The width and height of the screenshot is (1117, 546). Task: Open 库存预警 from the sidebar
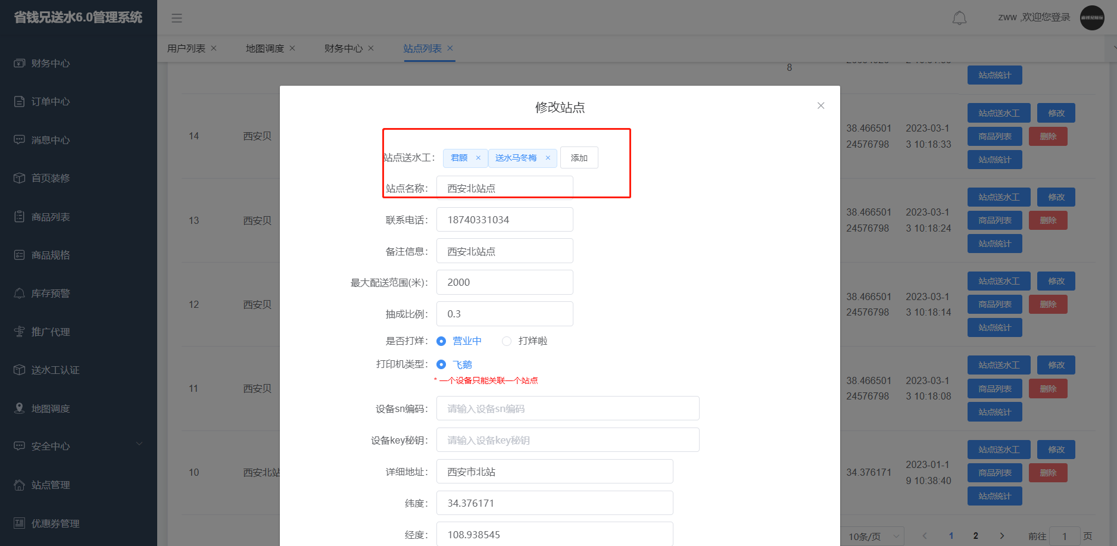coord(51,294)
